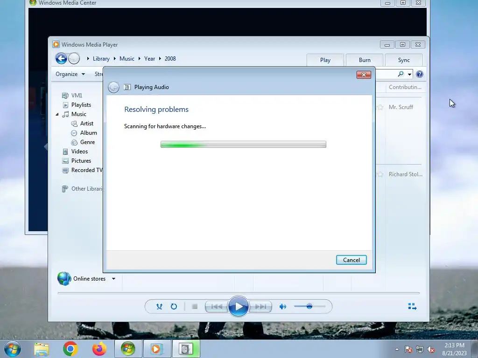
Task: Click rating star beside Richard Stol...
Action: pyautogui.click(x=380, y=174)
